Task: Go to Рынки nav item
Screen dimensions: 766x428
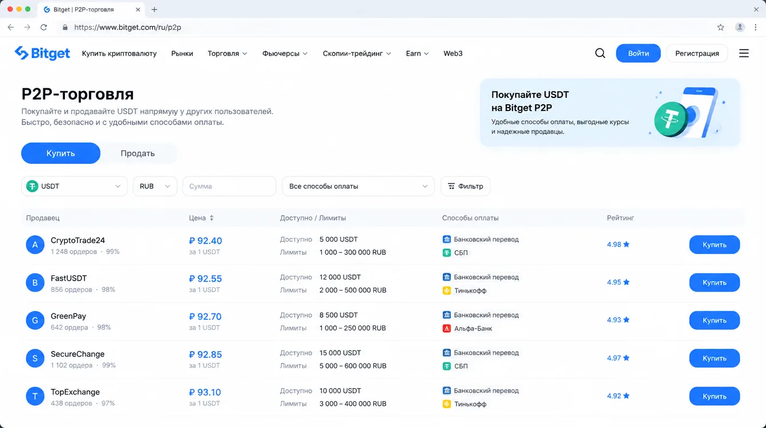Action: (x=182, y=53)
